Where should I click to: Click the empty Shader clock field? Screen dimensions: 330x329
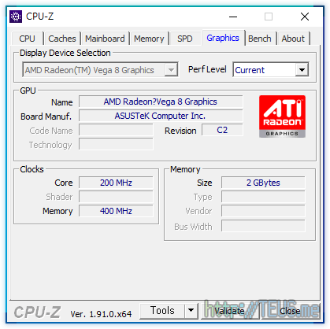[116, 197]
